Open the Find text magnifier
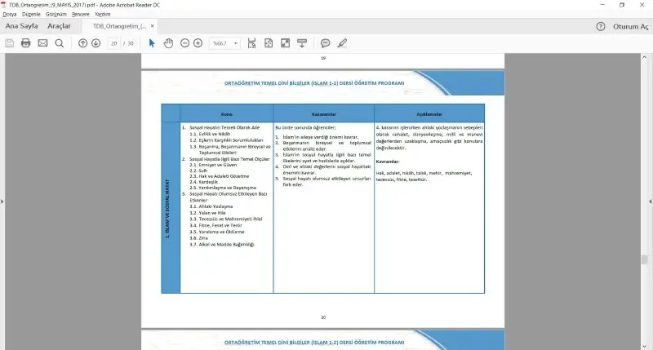 pyautogui.click(x=59, y=43)
